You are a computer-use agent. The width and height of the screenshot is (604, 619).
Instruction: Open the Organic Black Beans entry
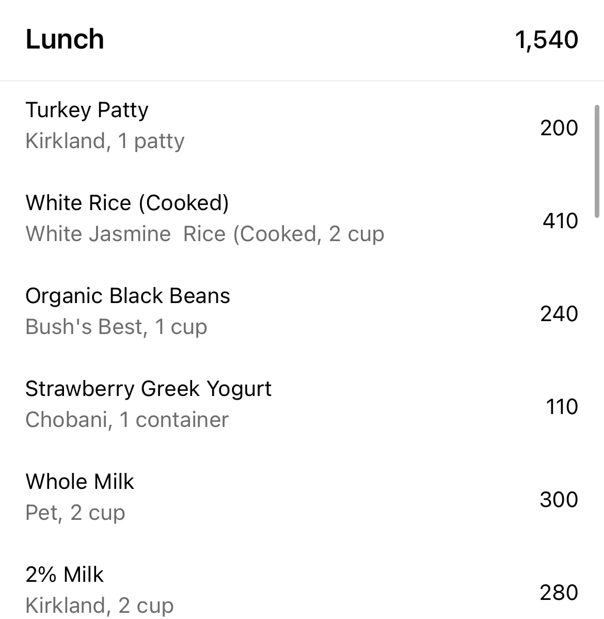pos(302,312)
